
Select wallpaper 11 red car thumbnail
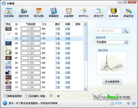9,78
